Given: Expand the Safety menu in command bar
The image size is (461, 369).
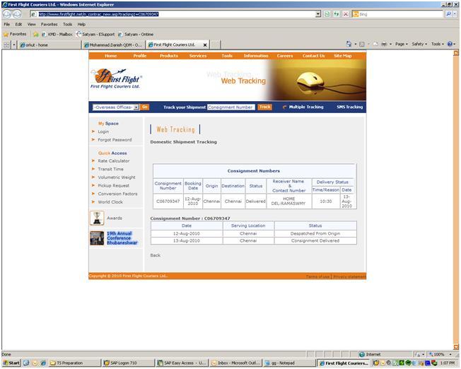Looking at the screenshot, I should coord(419,44).
